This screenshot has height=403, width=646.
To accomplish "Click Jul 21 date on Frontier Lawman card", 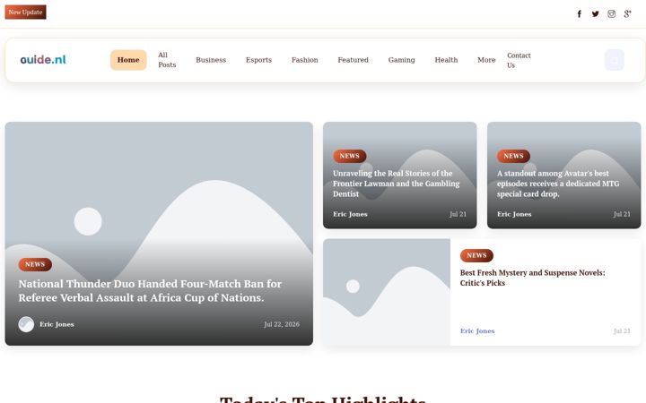I will (458, 214).
